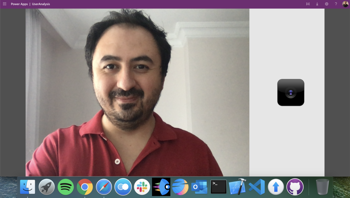Switch to Google Chrome in the dock
Viewport: 350px width, 198px height.
85,187
